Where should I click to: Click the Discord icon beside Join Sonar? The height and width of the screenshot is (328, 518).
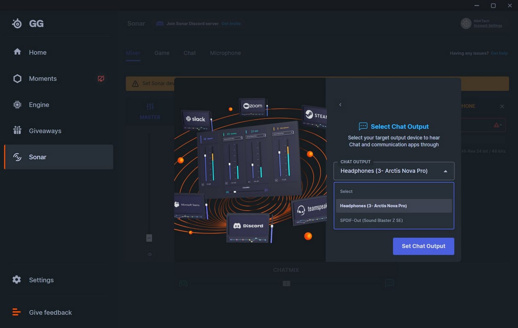coord(160,23)
